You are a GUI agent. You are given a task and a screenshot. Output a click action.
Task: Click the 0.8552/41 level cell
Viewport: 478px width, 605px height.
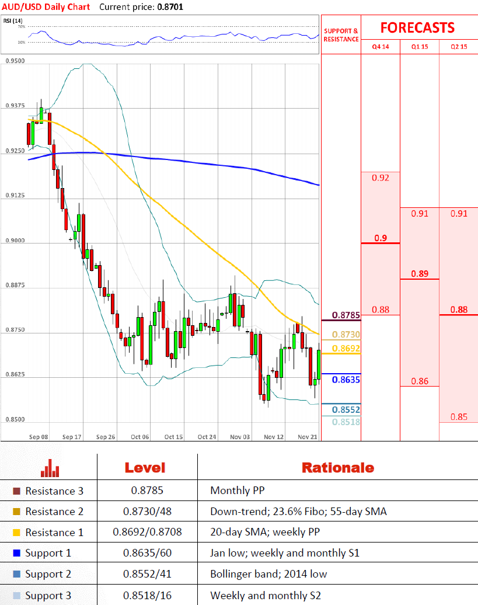point(147,574)
